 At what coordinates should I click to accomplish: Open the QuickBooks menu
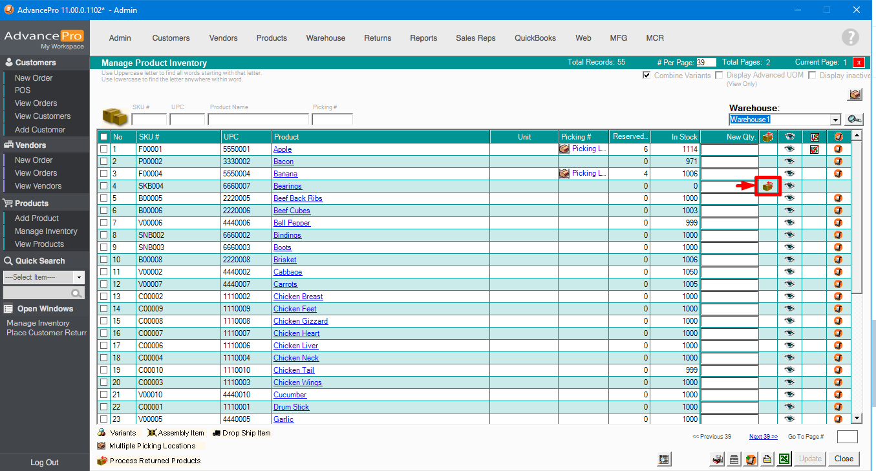(535, 38)
